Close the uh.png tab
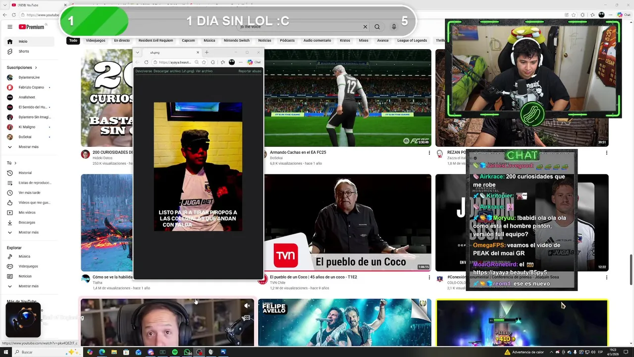The image size is (634, 357). (198, 52)
